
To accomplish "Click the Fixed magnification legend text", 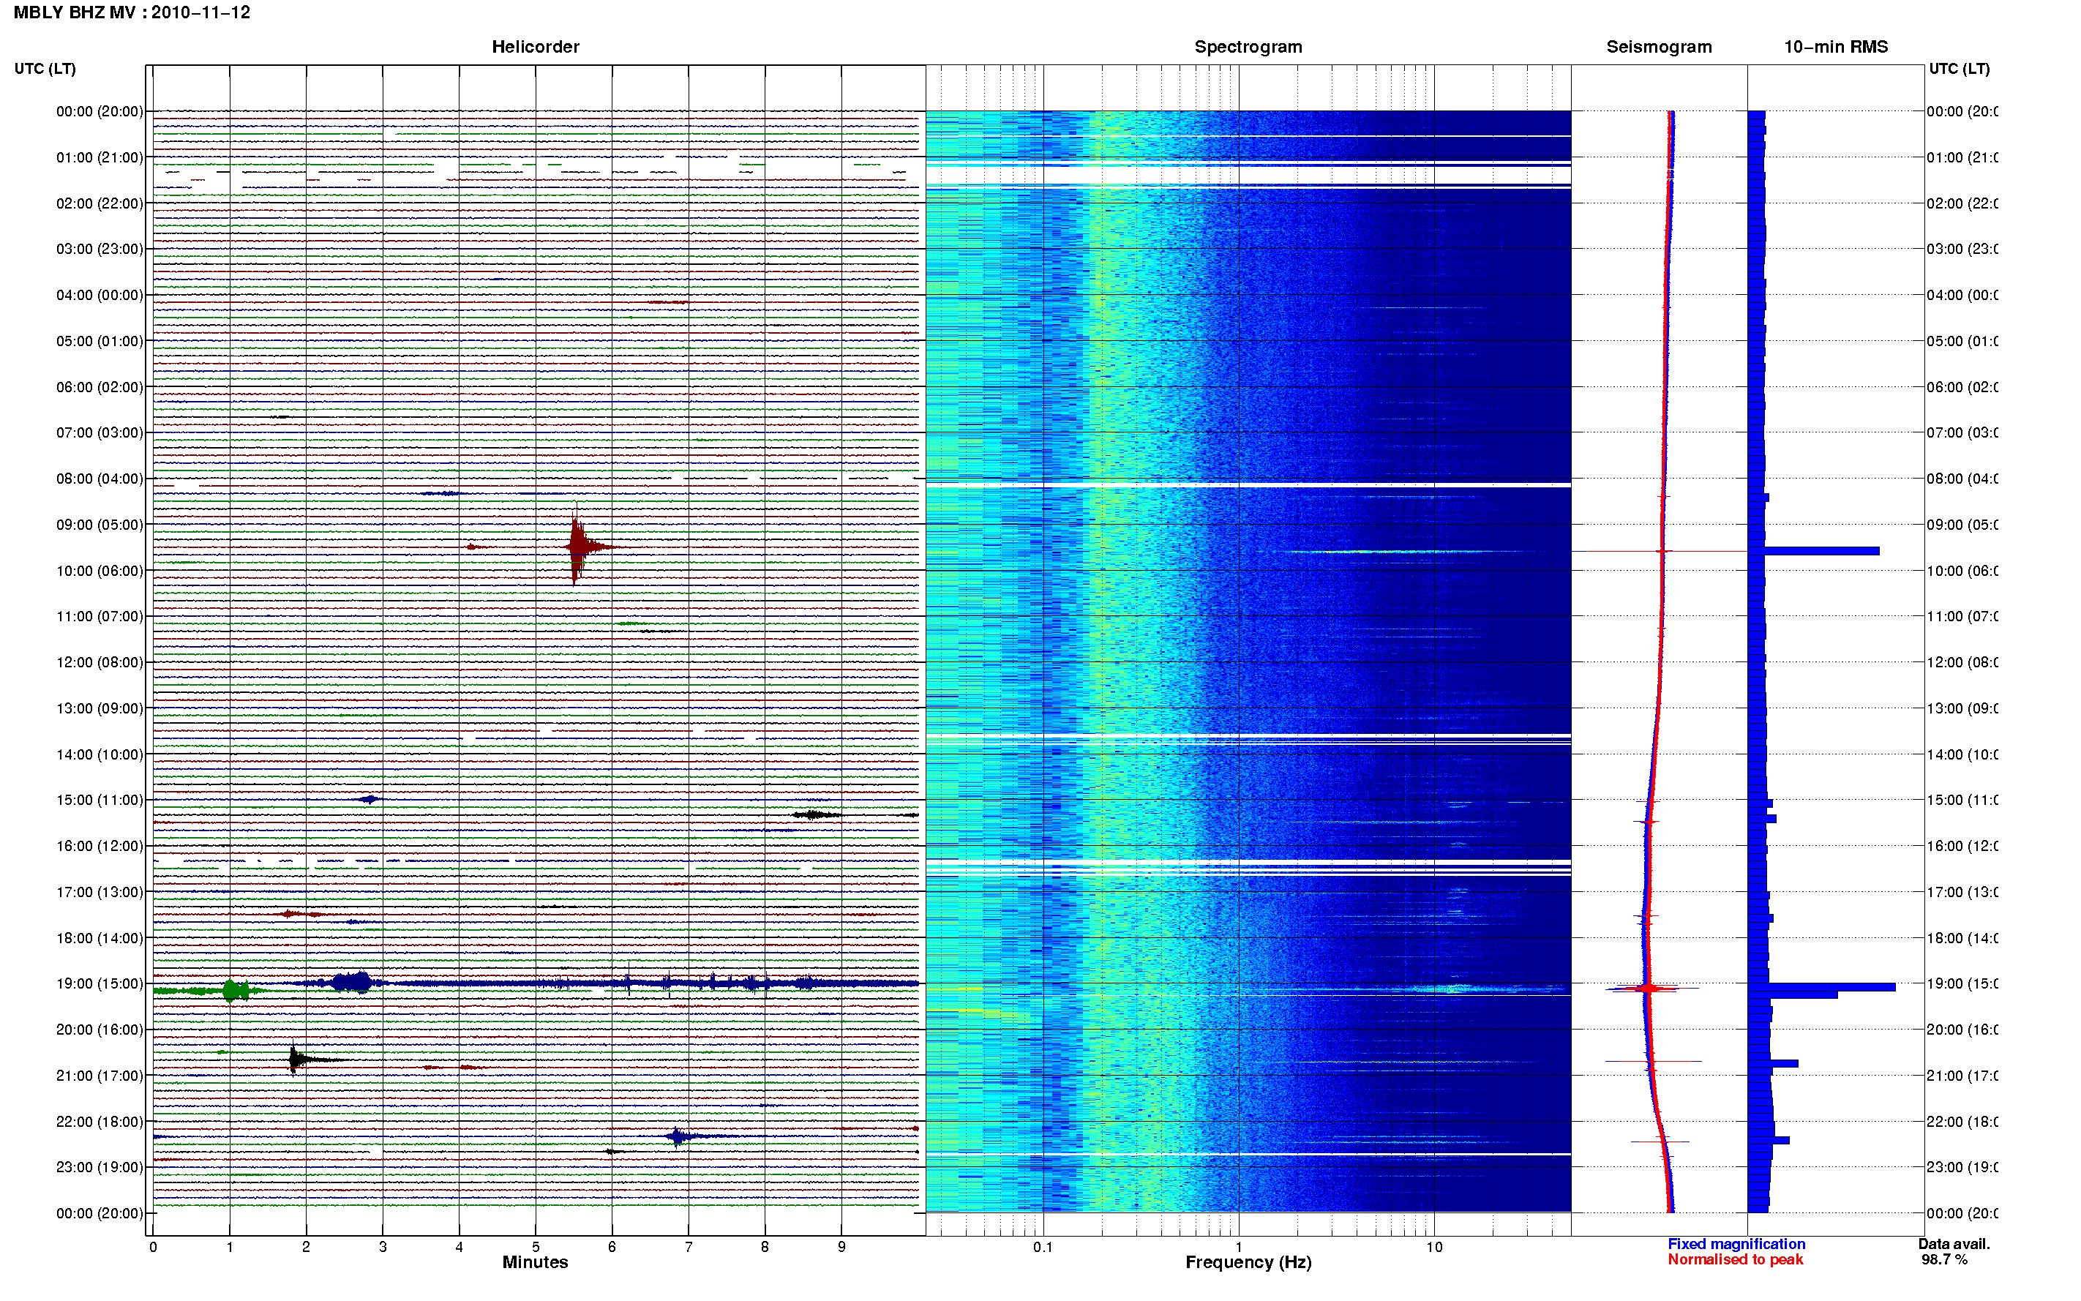I will point(1736,1243).
